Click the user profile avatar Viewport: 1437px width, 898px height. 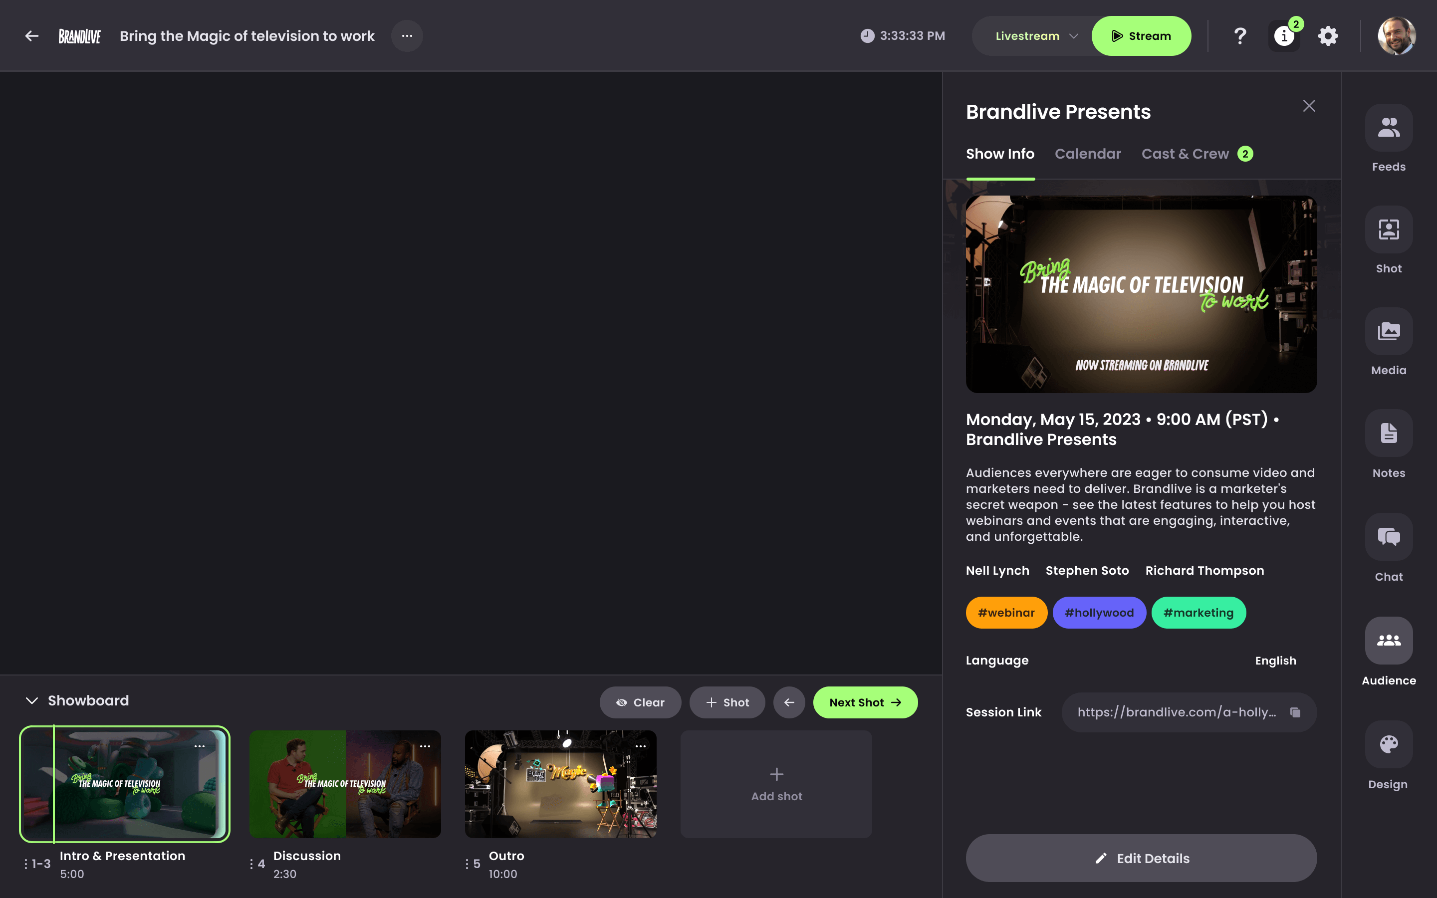tap(1397, 36)
